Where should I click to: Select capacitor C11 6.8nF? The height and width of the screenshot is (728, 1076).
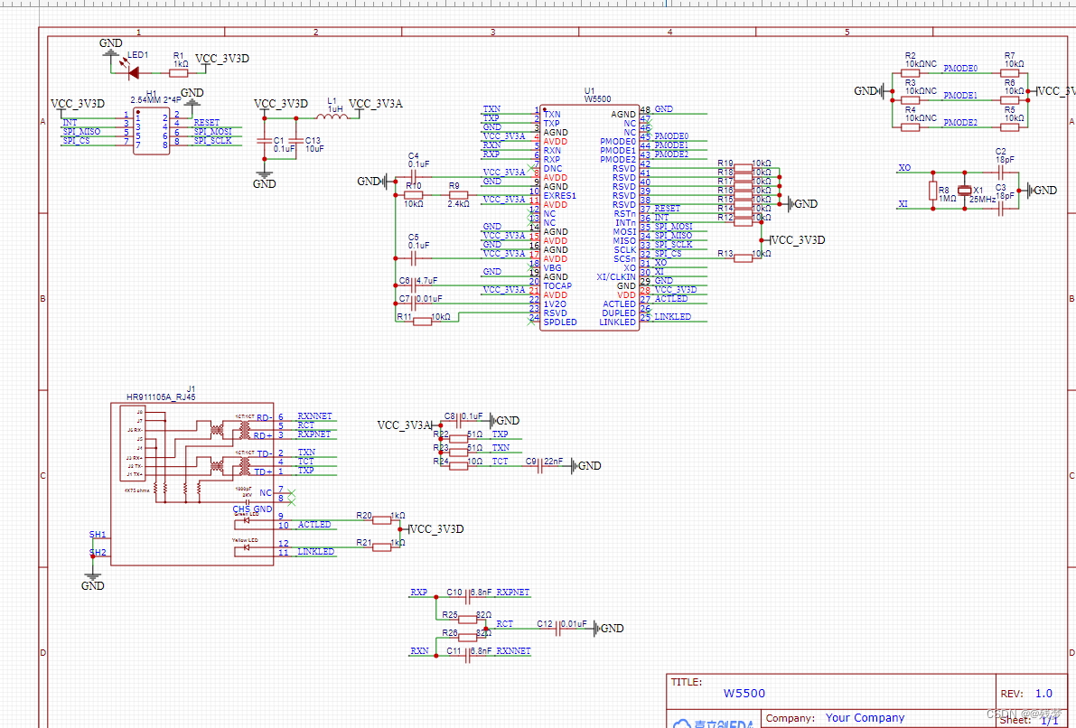[467, 656]
